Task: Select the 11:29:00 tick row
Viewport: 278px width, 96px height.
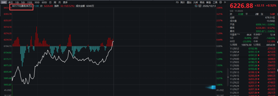Action: coord(253,59)
